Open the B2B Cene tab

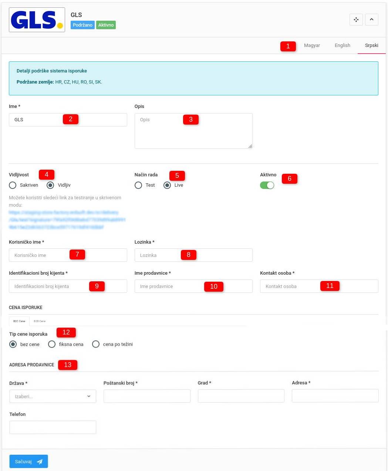[40, 321]
